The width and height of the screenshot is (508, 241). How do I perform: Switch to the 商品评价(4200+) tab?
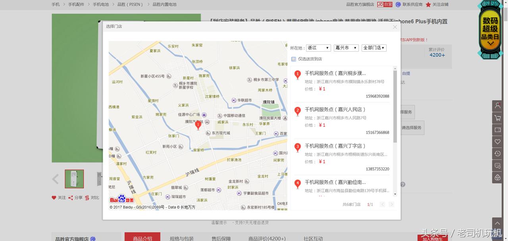pos(266,239)
